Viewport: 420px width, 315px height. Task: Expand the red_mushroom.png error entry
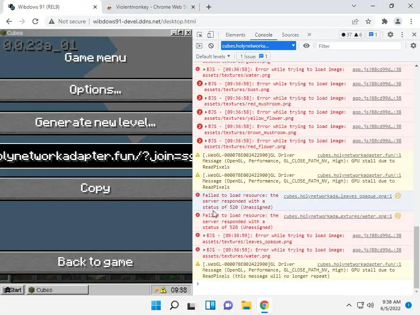(x=206, y=98)
